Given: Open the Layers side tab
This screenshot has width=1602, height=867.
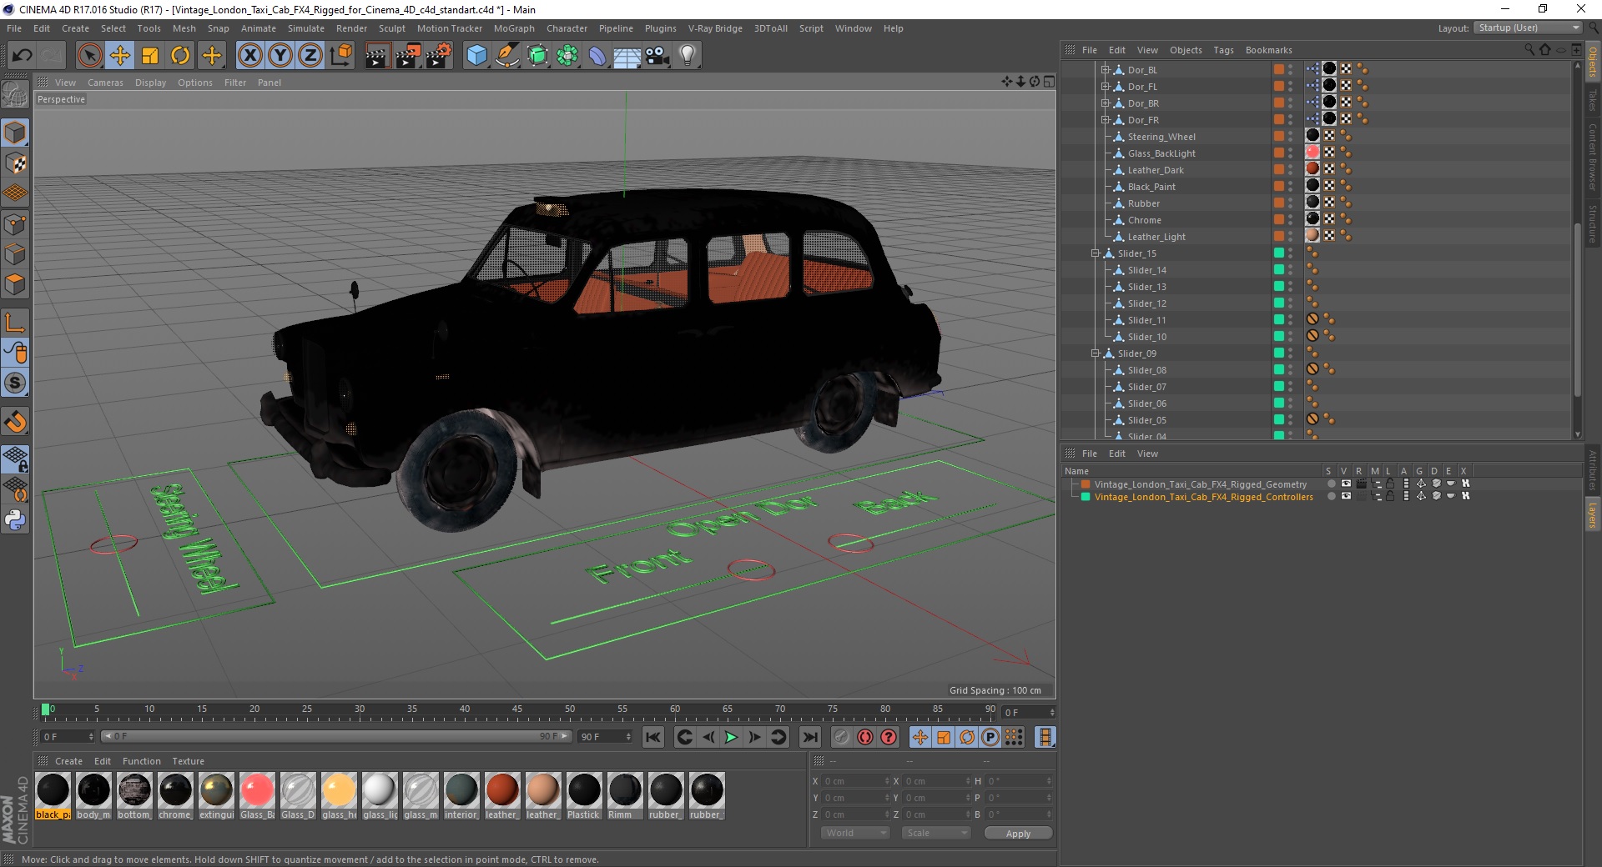Looking at the screenshot, I should tap(1592, 515).
